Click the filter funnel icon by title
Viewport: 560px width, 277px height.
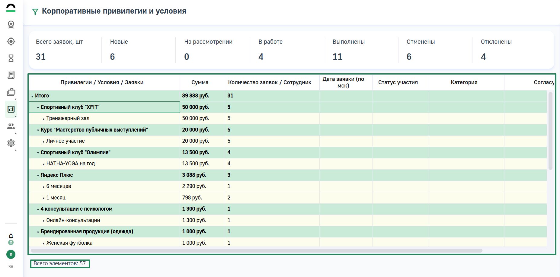pyautogui.click(x=35, y=12)
